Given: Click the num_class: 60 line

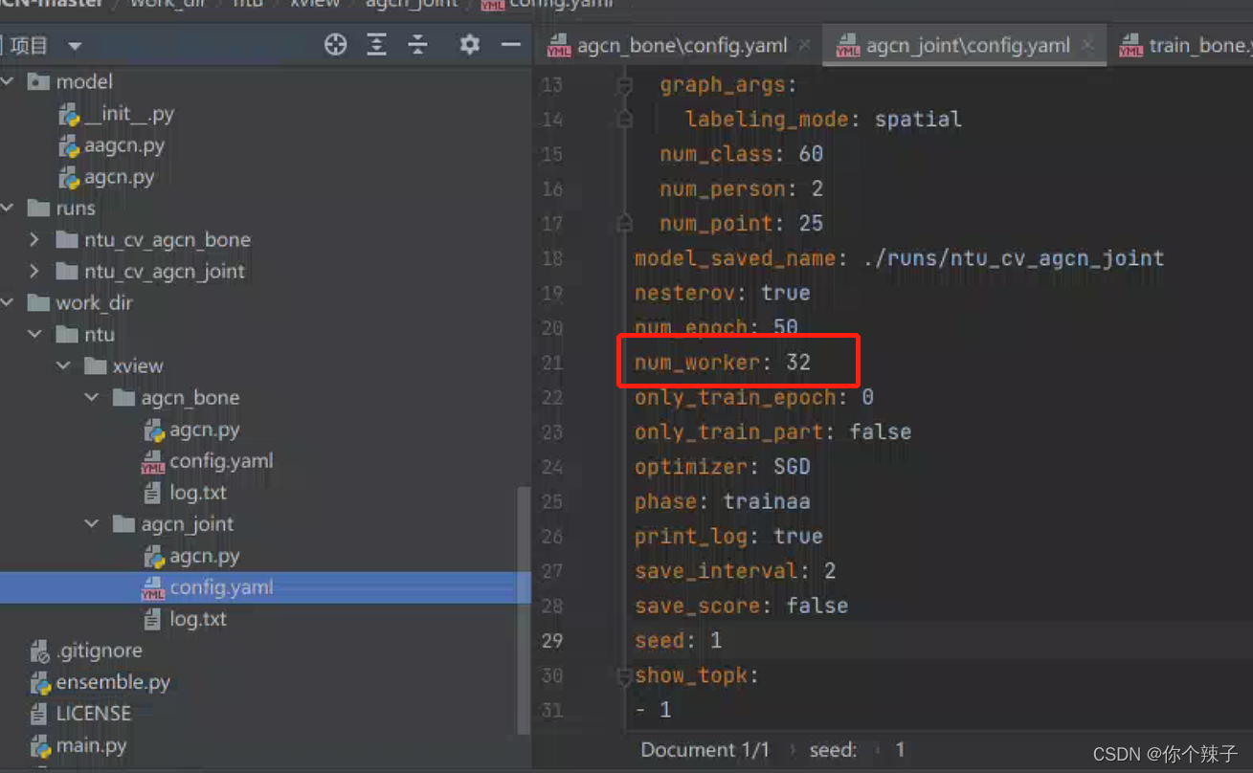Looking at the screenshot, I should (x=742, y=154).
